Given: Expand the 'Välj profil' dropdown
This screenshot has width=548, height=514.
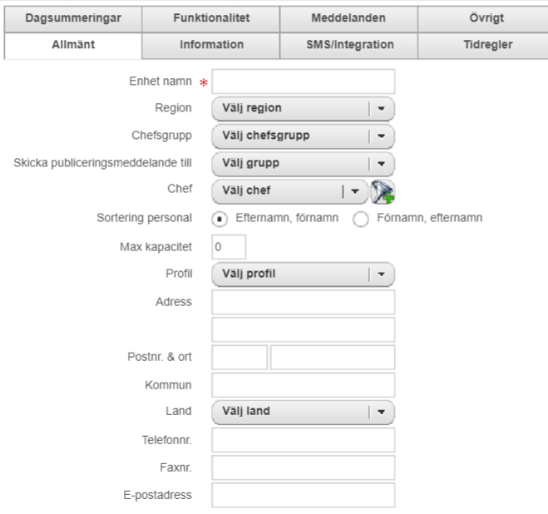Looking at the screenshot, I should click(303, 274).
